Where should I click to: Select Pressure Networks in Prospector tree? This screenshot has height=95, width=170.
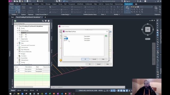tap(26, 52)
